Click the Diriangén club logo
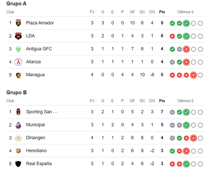The width and height of the screenshot is (216, 173). coord(18,138)
